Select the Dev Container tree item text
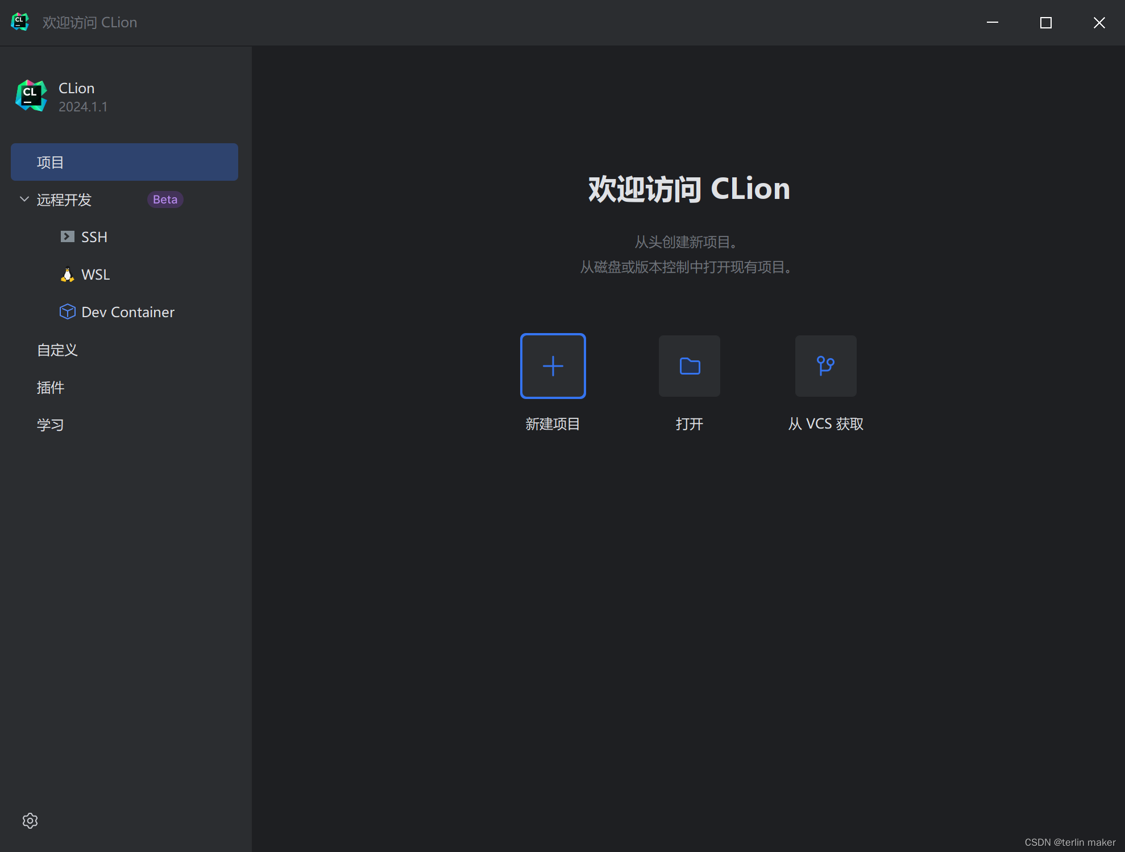1125x852 pixels. click(x=128, y=312)
